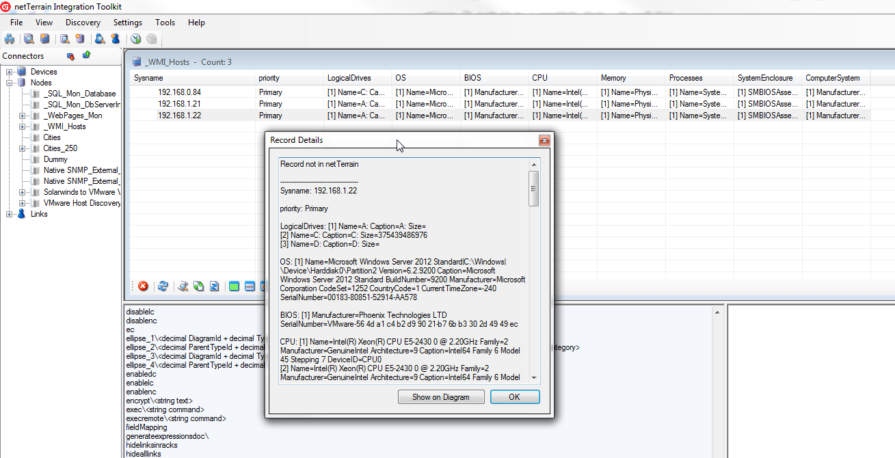
Task: Expand the Links tree node
Action: tap(10, 214)
